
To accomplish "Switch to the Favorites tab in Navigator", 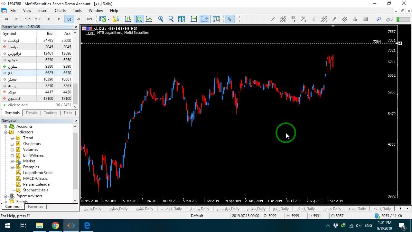I will (x=35, y=207).
